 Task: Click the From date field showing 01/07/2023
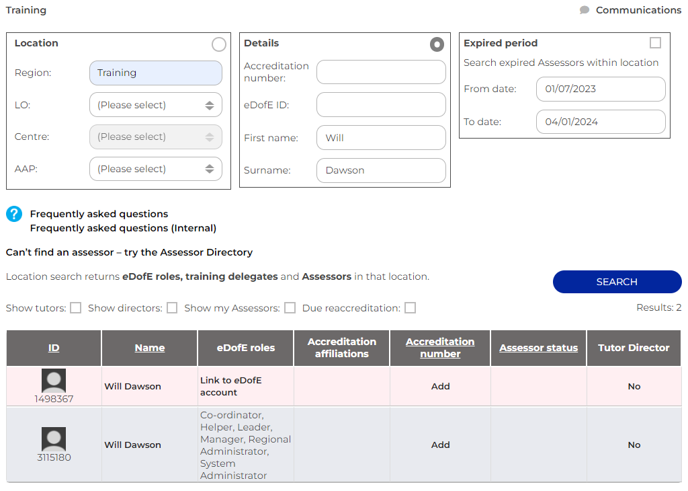point(600,89)
